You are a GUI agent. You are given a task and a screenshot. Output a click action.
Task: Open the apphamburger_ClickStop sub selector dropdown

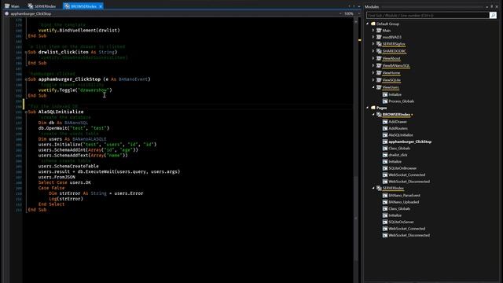pyautogui.click(x=340, y=14)
